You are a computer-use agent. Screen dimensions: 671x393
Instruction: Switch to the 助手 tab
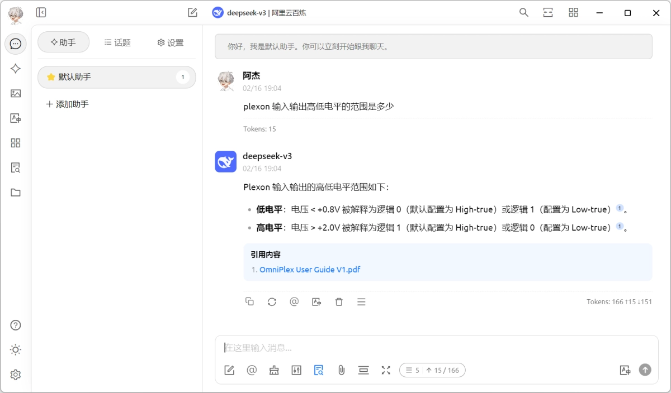coord(63,42)
